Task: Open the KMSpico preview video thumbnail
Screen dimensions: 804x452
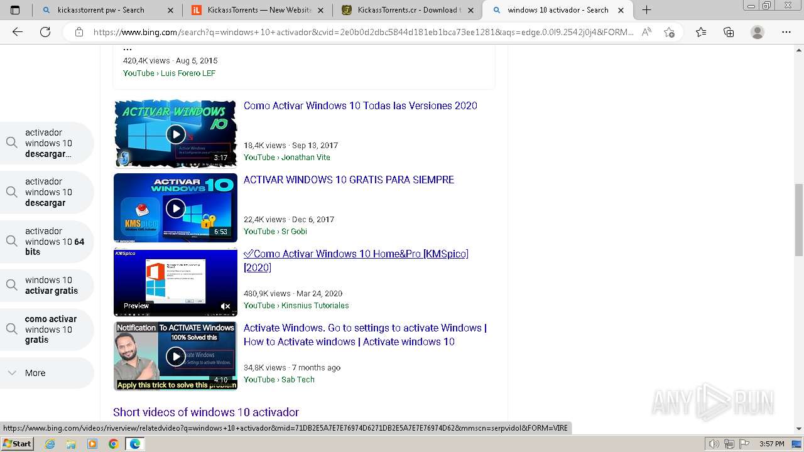Action: [175, 282]
